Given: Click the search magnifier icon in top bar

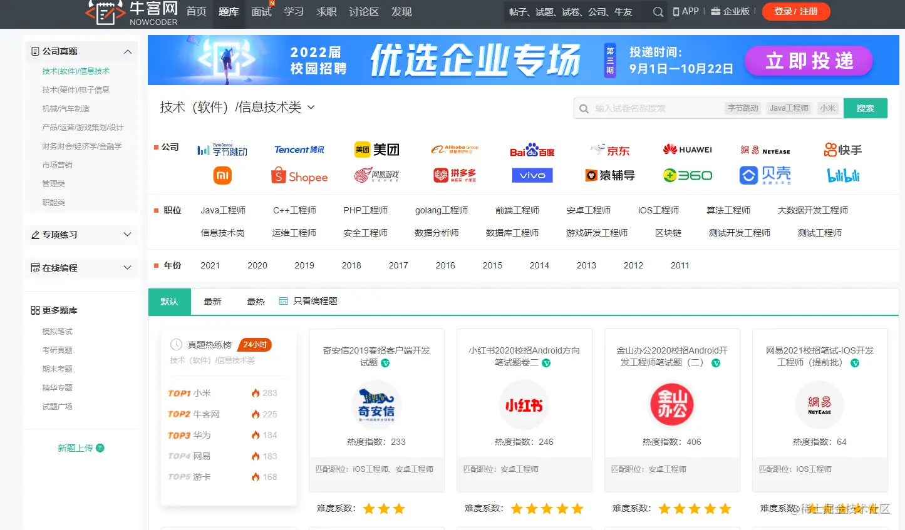Looking at the screenshot, I should 658,12.
